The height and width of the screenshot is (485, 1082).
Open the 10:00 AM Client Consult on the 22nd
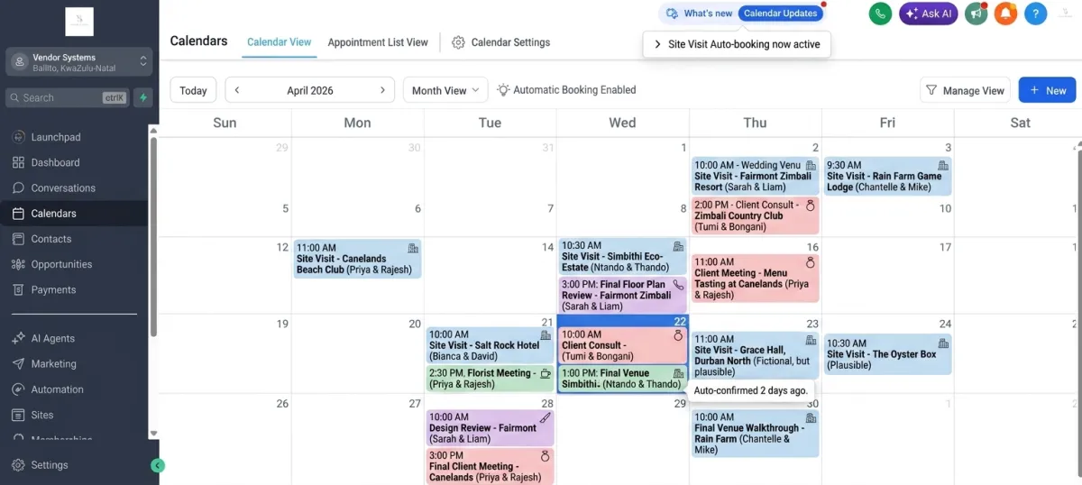click(622, 345)
